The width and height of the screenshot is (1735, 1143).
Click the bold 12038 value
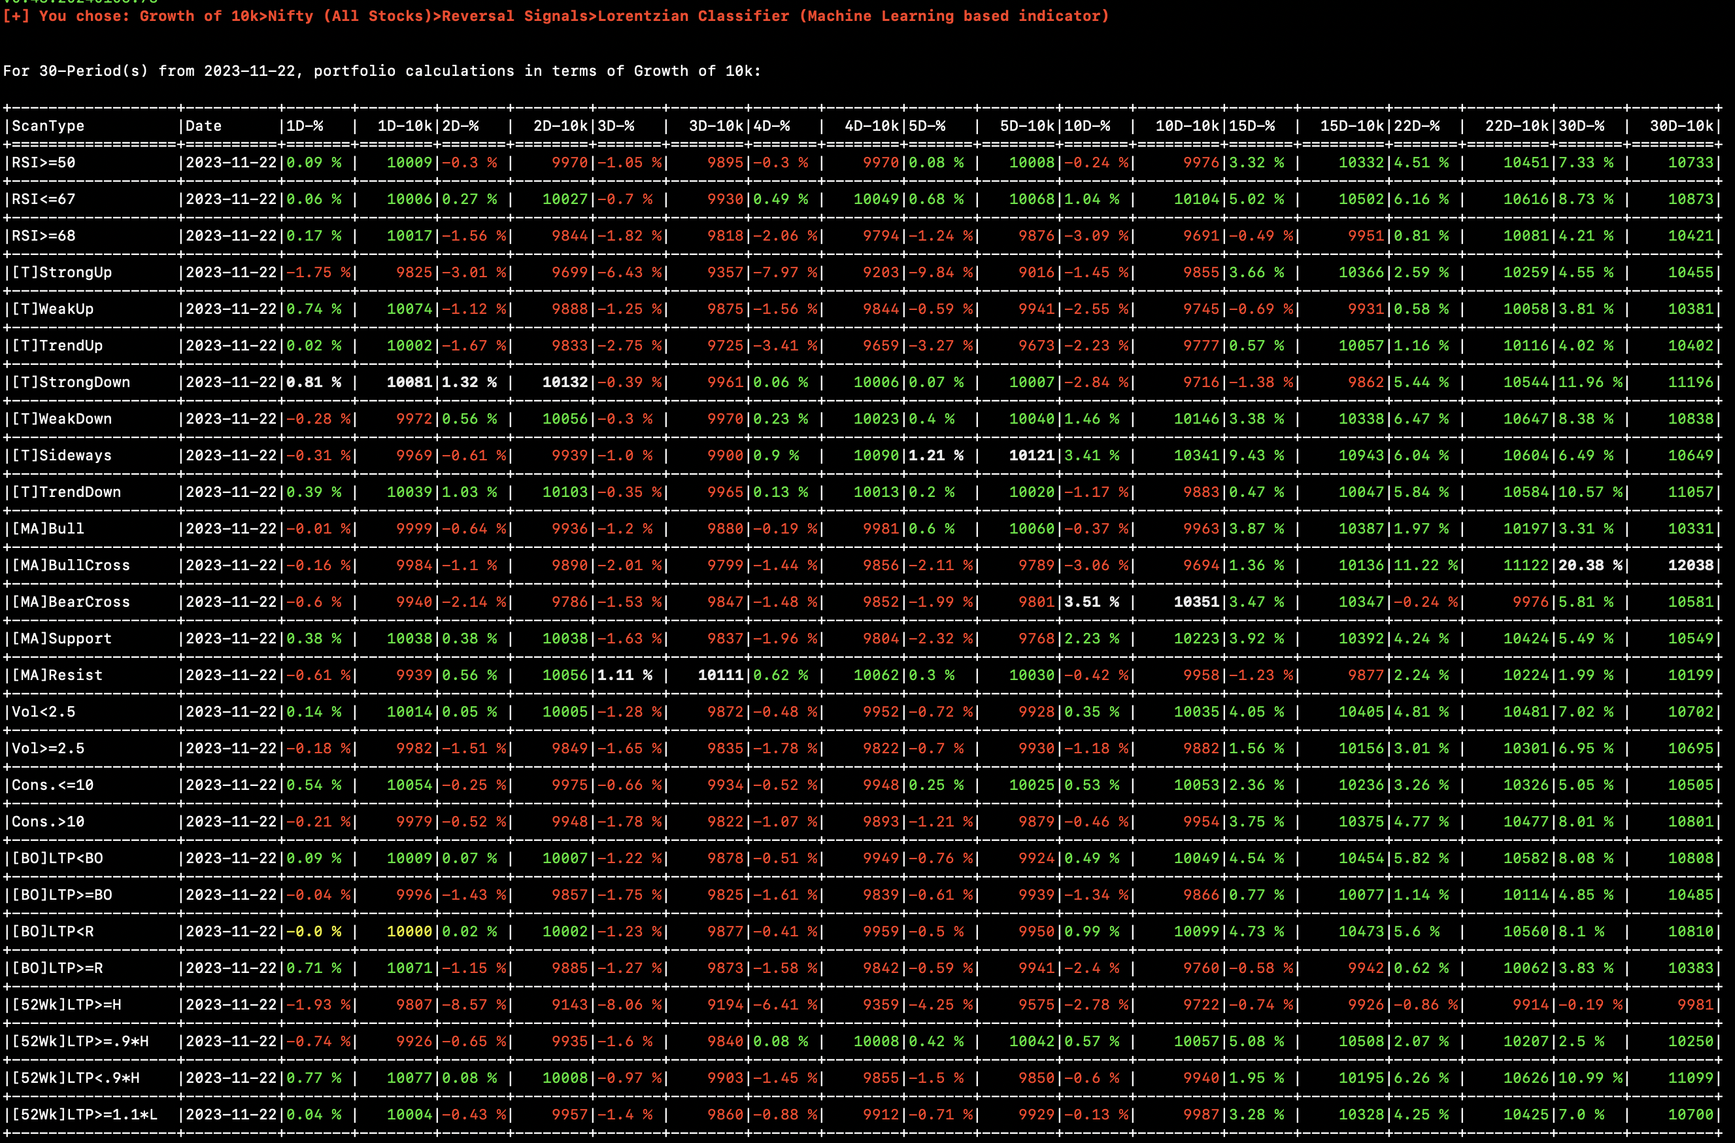[x=1690, y=565]
